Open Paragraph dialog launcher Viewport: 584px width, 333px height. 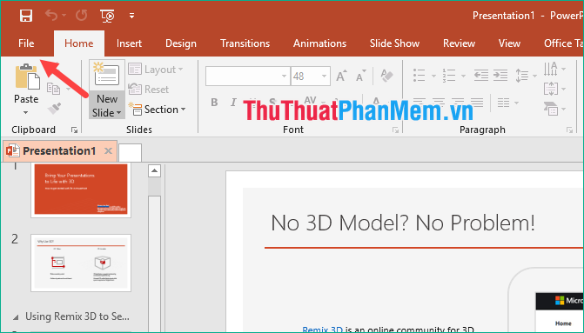click(x=569, y=130)
